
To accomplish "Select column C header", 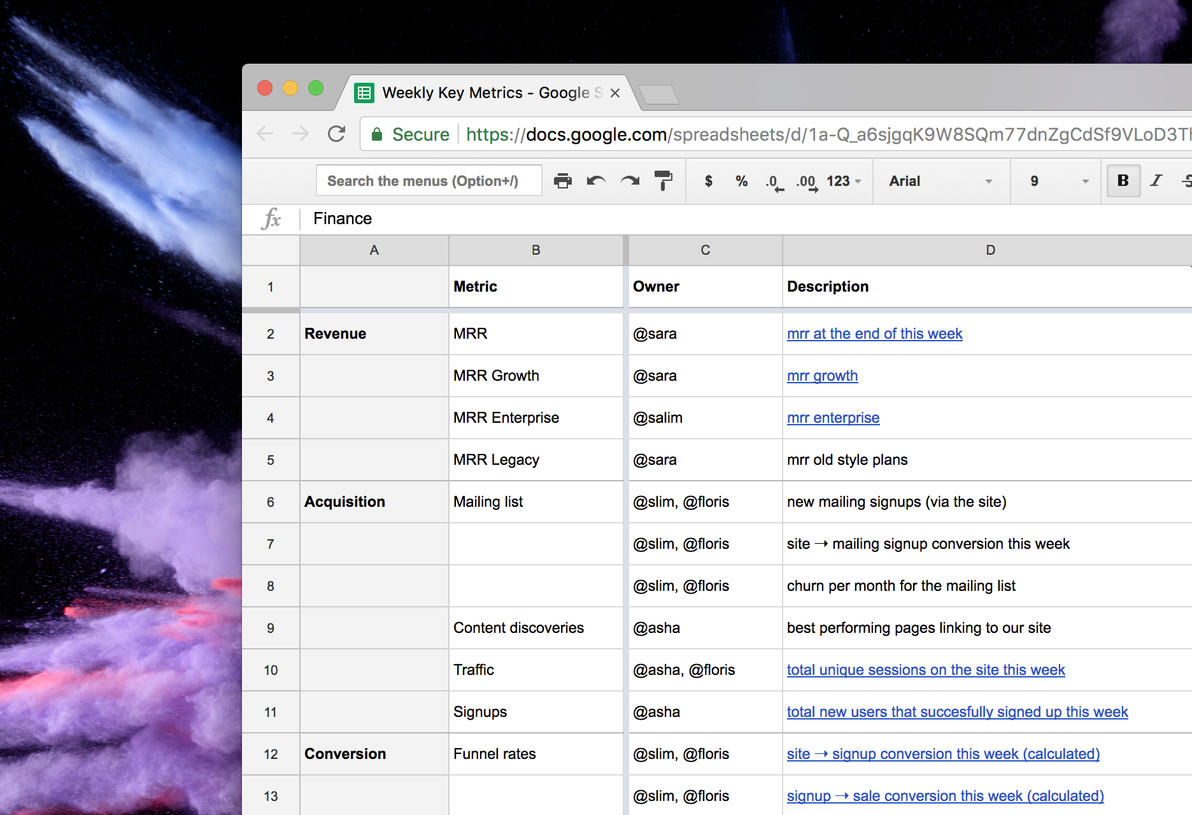I will [x=705, y=250].
